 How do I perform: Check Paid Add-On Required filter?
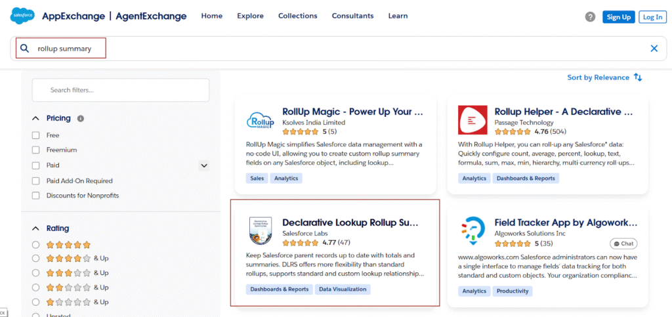35,180
